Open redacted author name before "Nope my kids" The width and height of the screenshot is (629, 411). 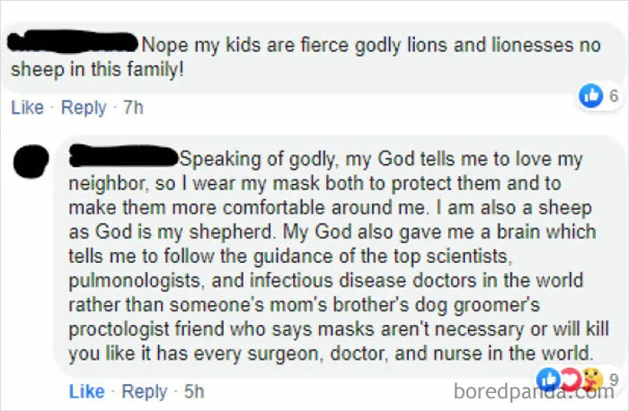(73, 42)
